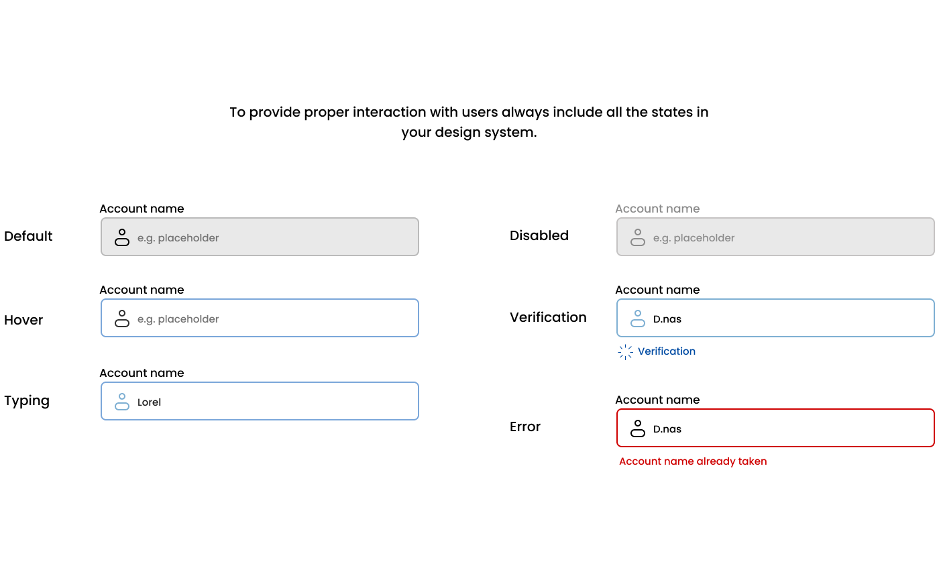Click the Disabled account name input
Screen dimensions: 939x570
(775, 237)
